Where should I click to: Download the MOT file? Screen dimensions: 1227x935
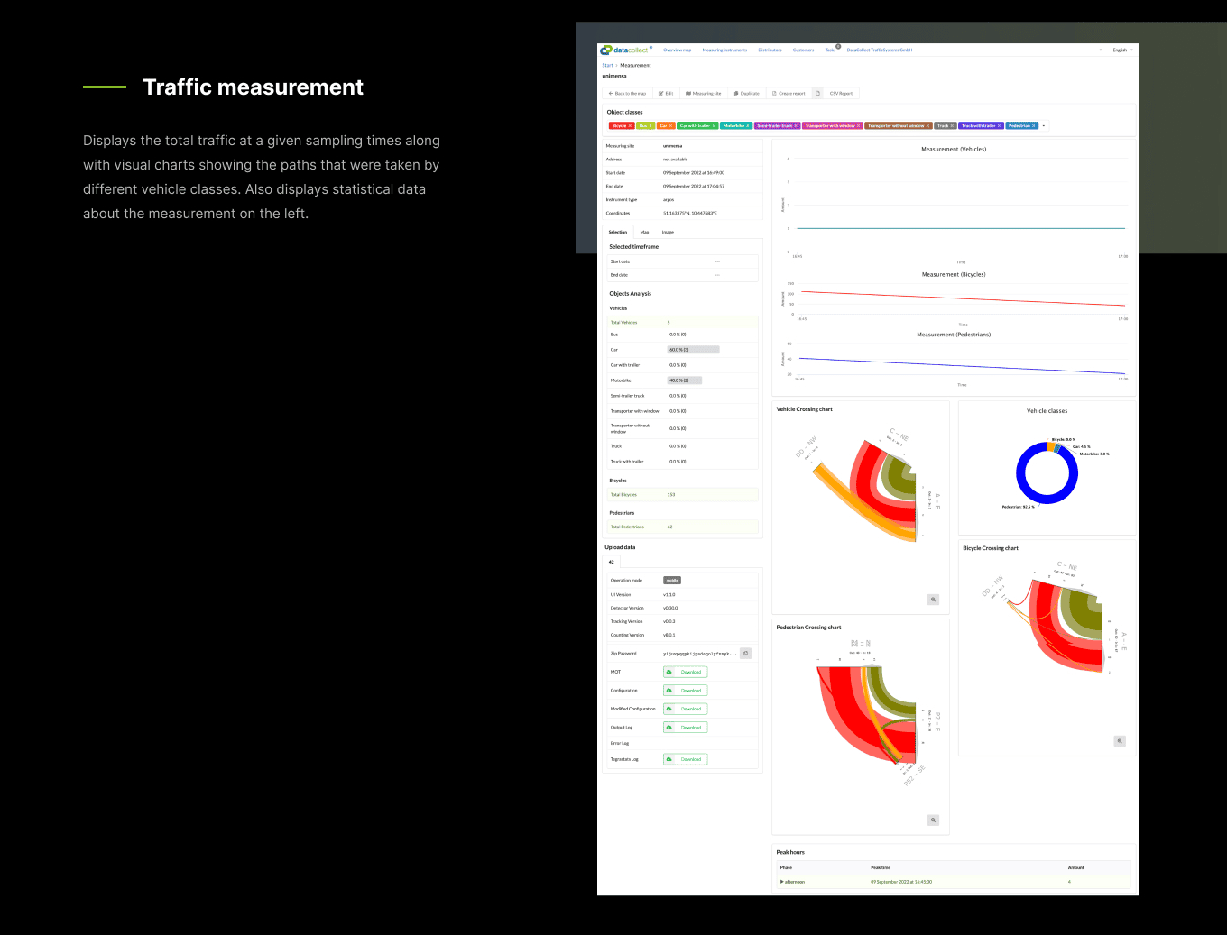tap(686, 672)
